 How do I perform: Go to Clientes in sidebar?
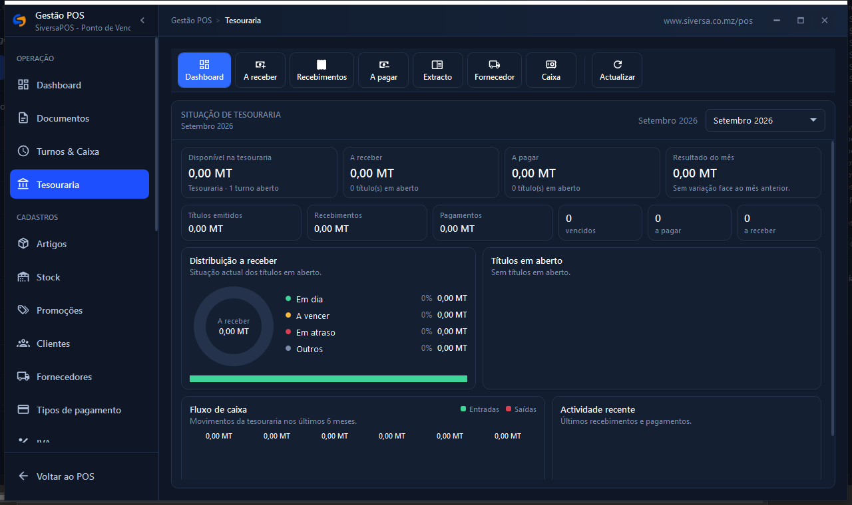79,344
